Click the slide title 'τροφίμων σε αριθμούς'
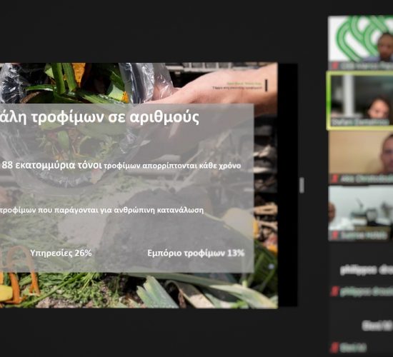393x357 pixels. pos(116,117)
